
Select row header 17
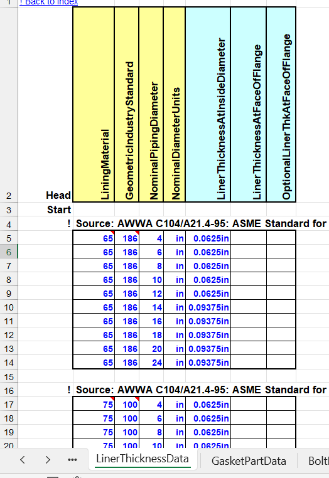[x=9, y=404]
